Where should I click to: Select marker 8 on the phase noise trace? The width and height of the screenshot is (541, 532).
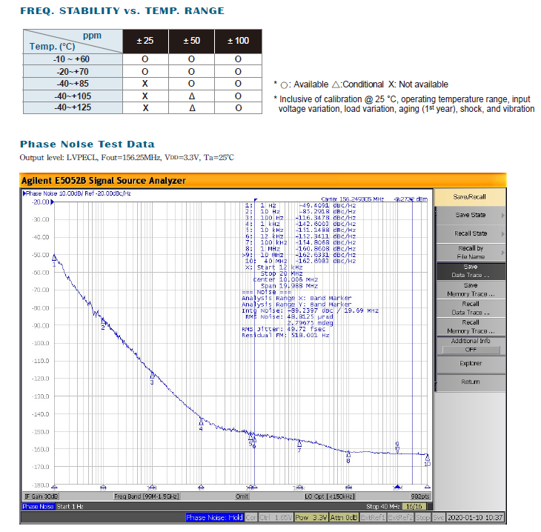[348, 453]
